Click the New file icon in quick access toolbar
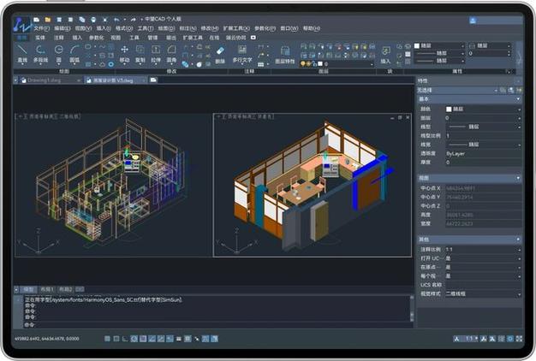536x361 pixels. [36, 20]
